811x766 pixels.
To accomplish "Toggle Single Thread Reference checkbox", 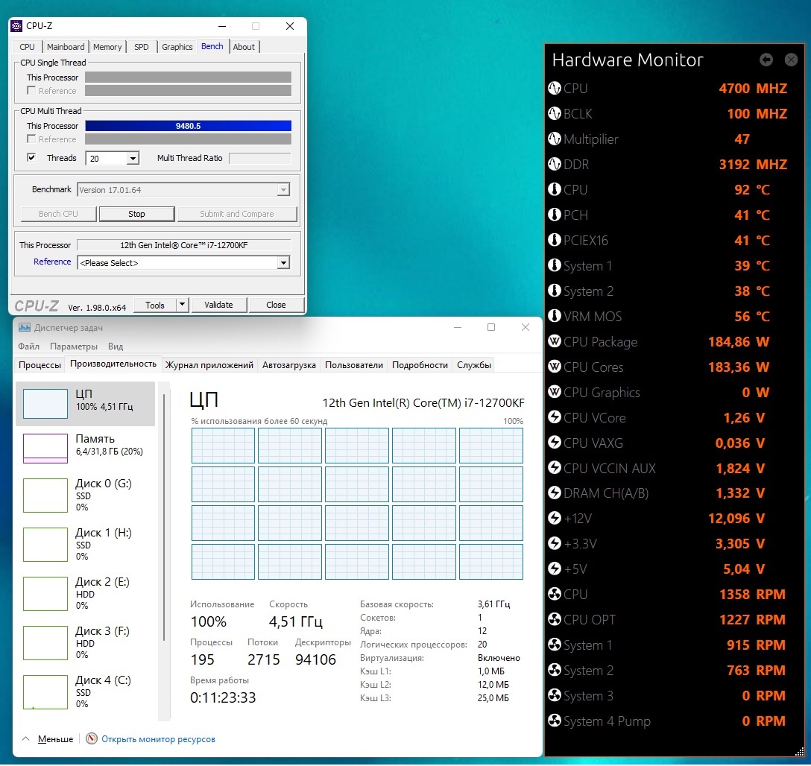I will [x=31, y=90].
